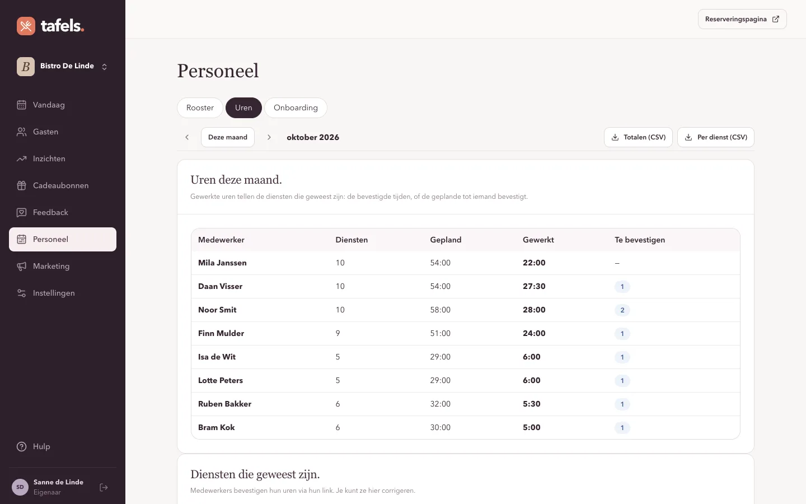Click the download icon on Per dienst (CSV)
The width and height of the screenshot is (806, 504).
click(688, 137)
